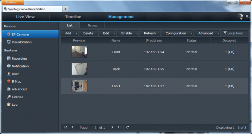This screenshot has width=252, height=134.
Task: Select the camera named Back
Action: pyautogui.click(x=116, y=69)
